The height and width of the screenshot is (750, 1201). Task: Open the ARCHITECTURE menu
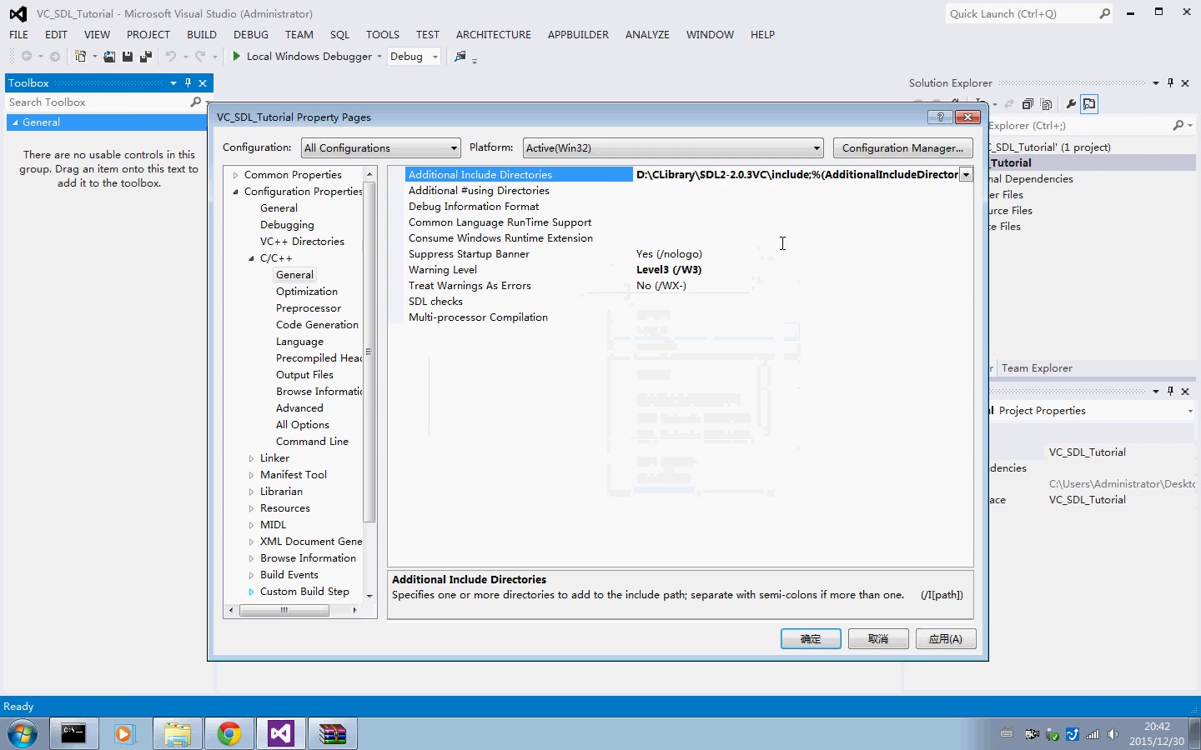(494, 34)
